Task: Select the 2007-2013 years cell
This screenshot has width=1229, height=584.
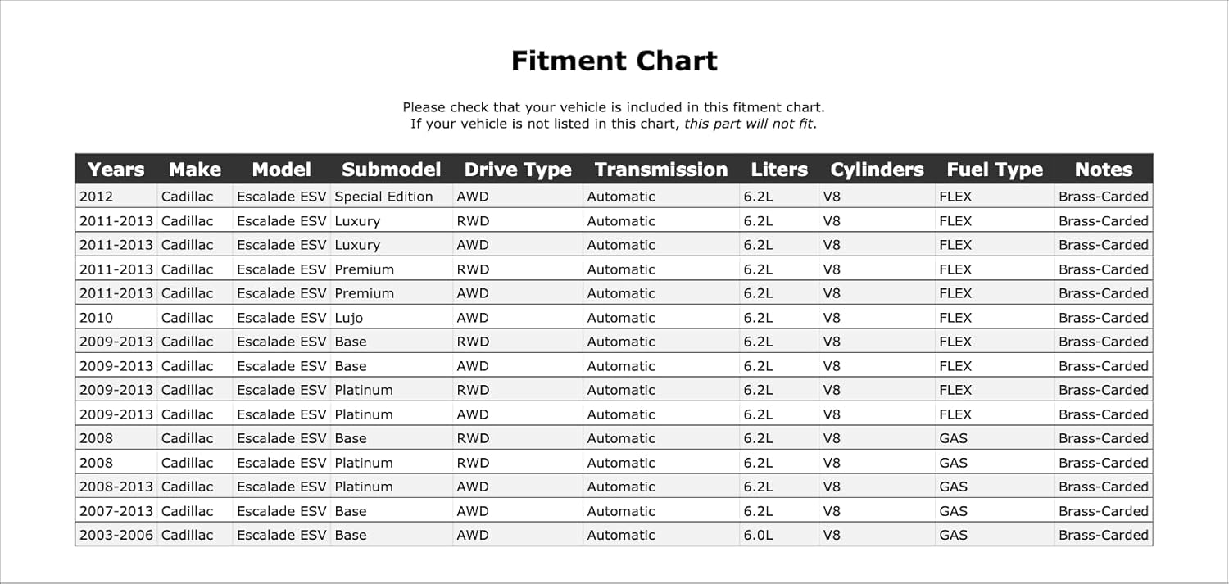Action: click(x=116, y=511)
